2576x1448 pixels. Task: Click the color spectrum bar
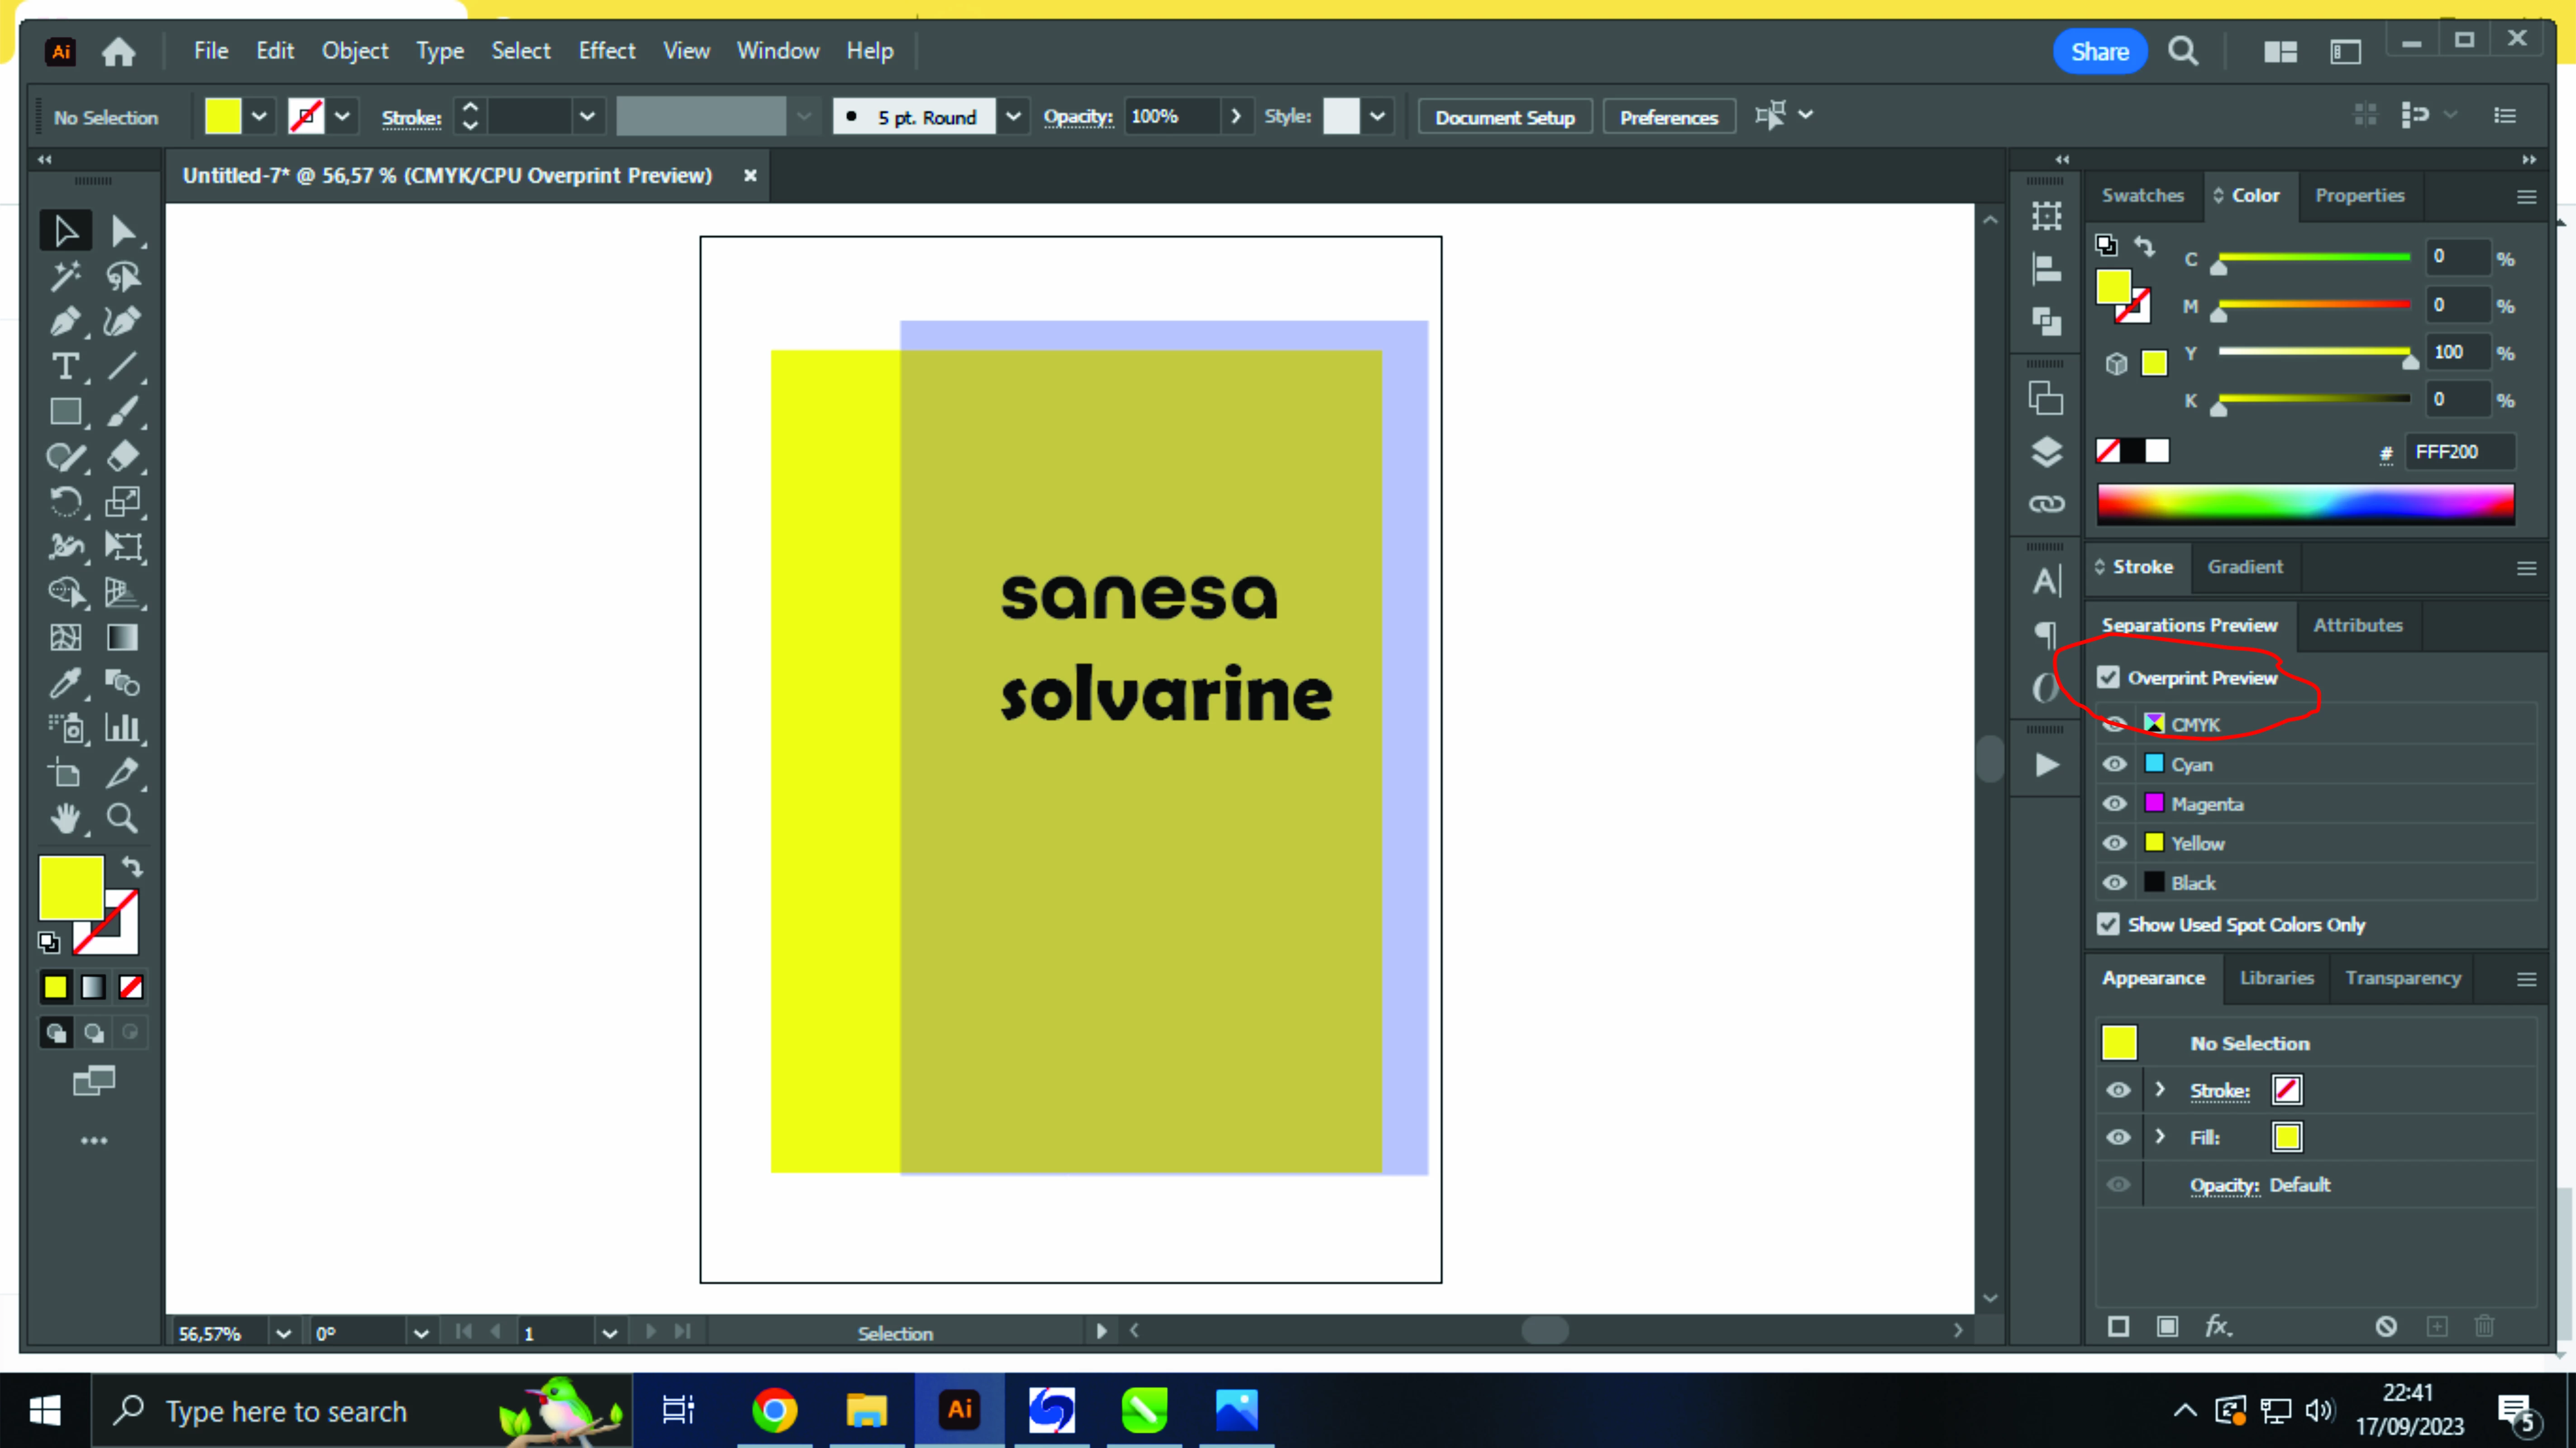click(x=2305, y=503)
